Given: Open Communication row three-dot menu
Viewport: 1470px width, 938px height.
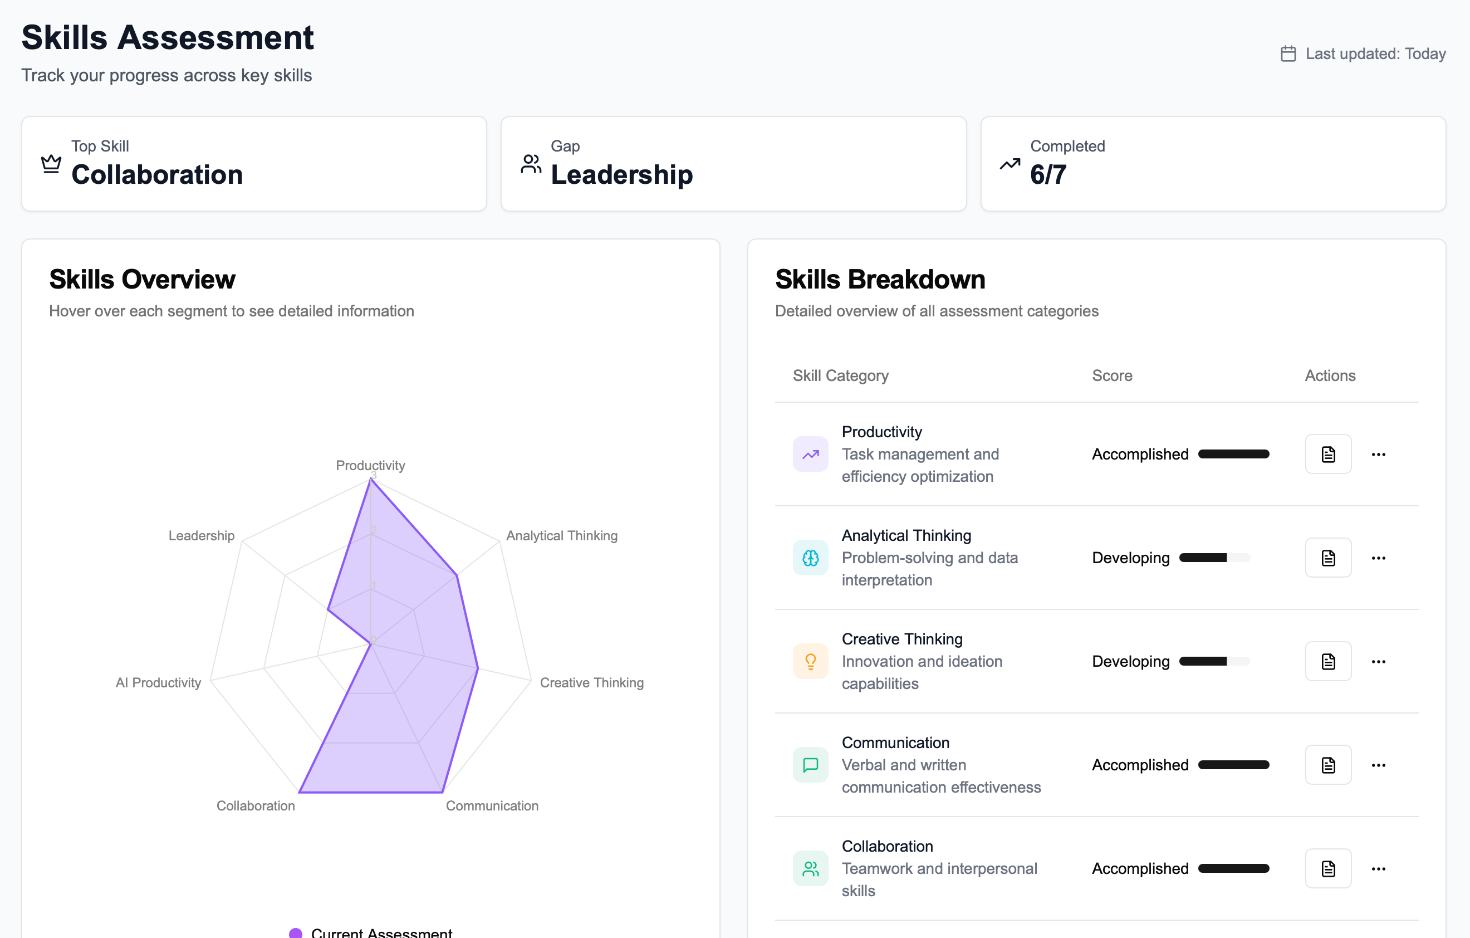Looking at the screenshot, I should [1378, 765].
